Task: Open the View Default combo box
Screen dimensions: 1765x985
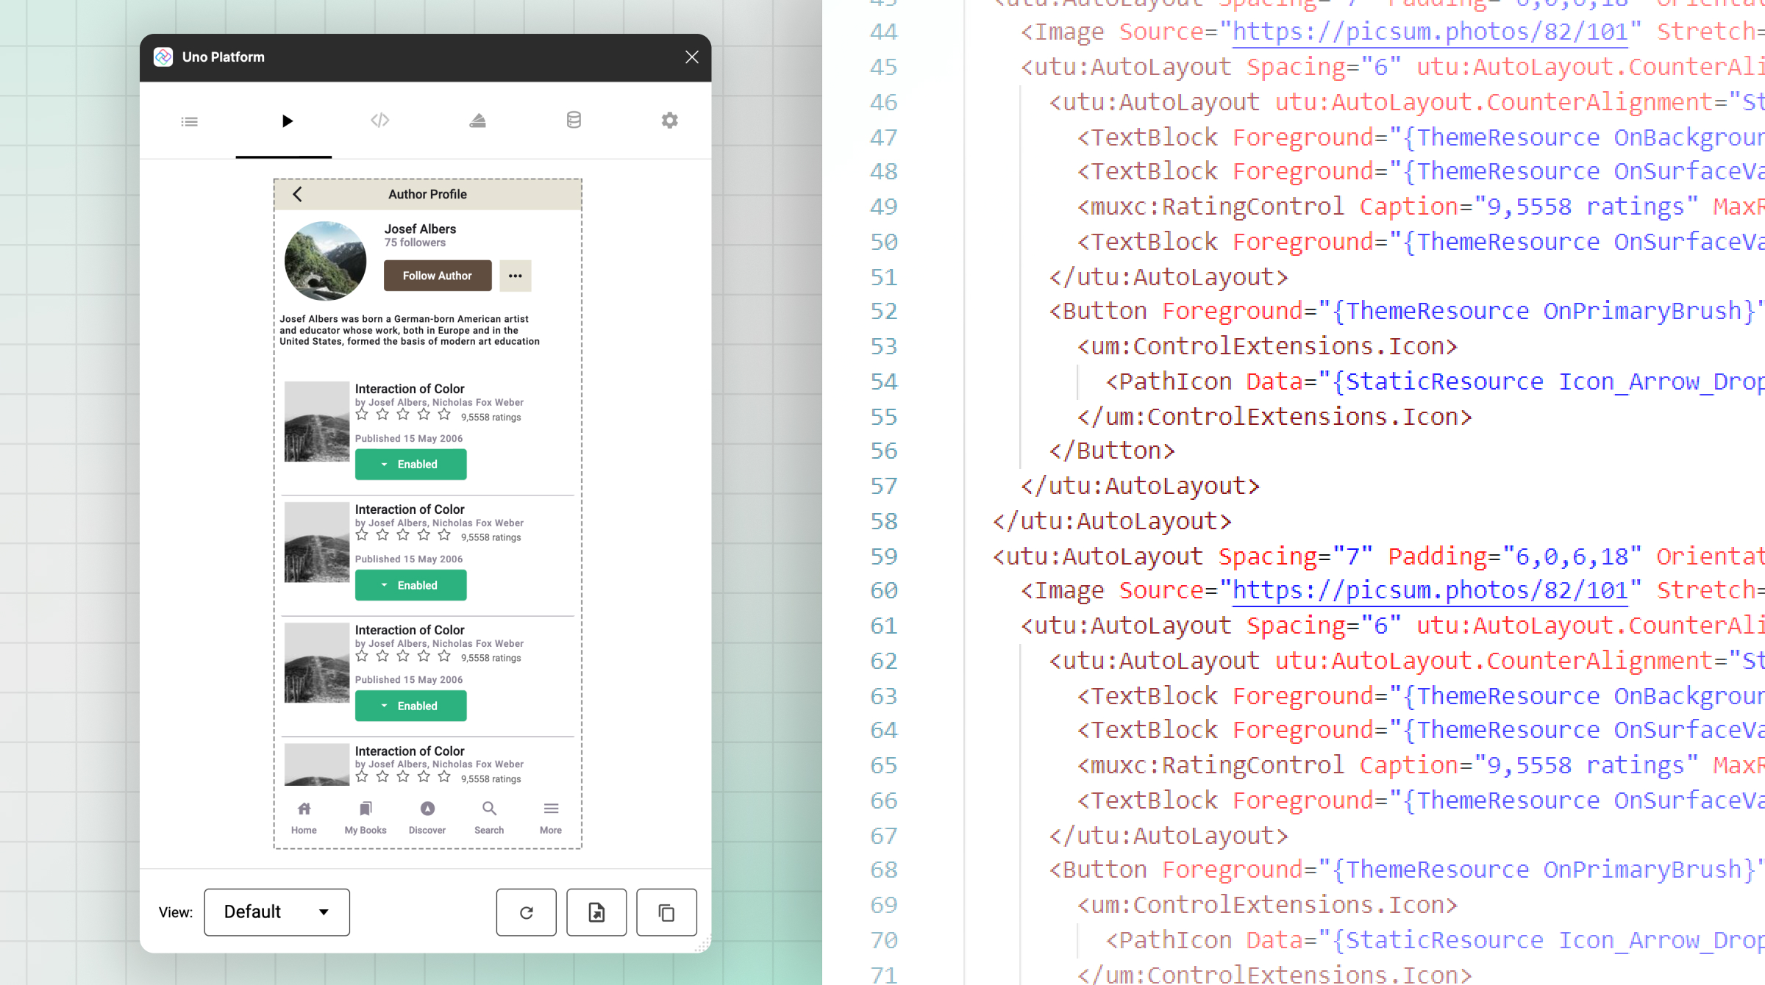Action: (x=277, y=912)
